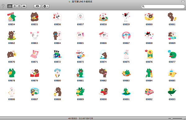Click the file name label 69887
The image size is (186, 120).
click(34, 99)
